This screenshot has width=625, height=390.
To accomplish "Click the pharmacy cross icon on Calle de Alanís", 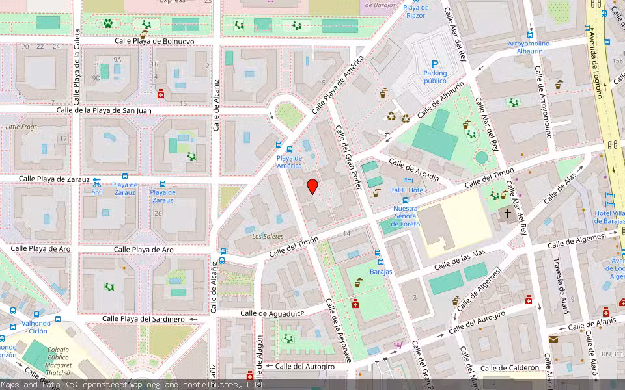I will click(x=606, y=312).
